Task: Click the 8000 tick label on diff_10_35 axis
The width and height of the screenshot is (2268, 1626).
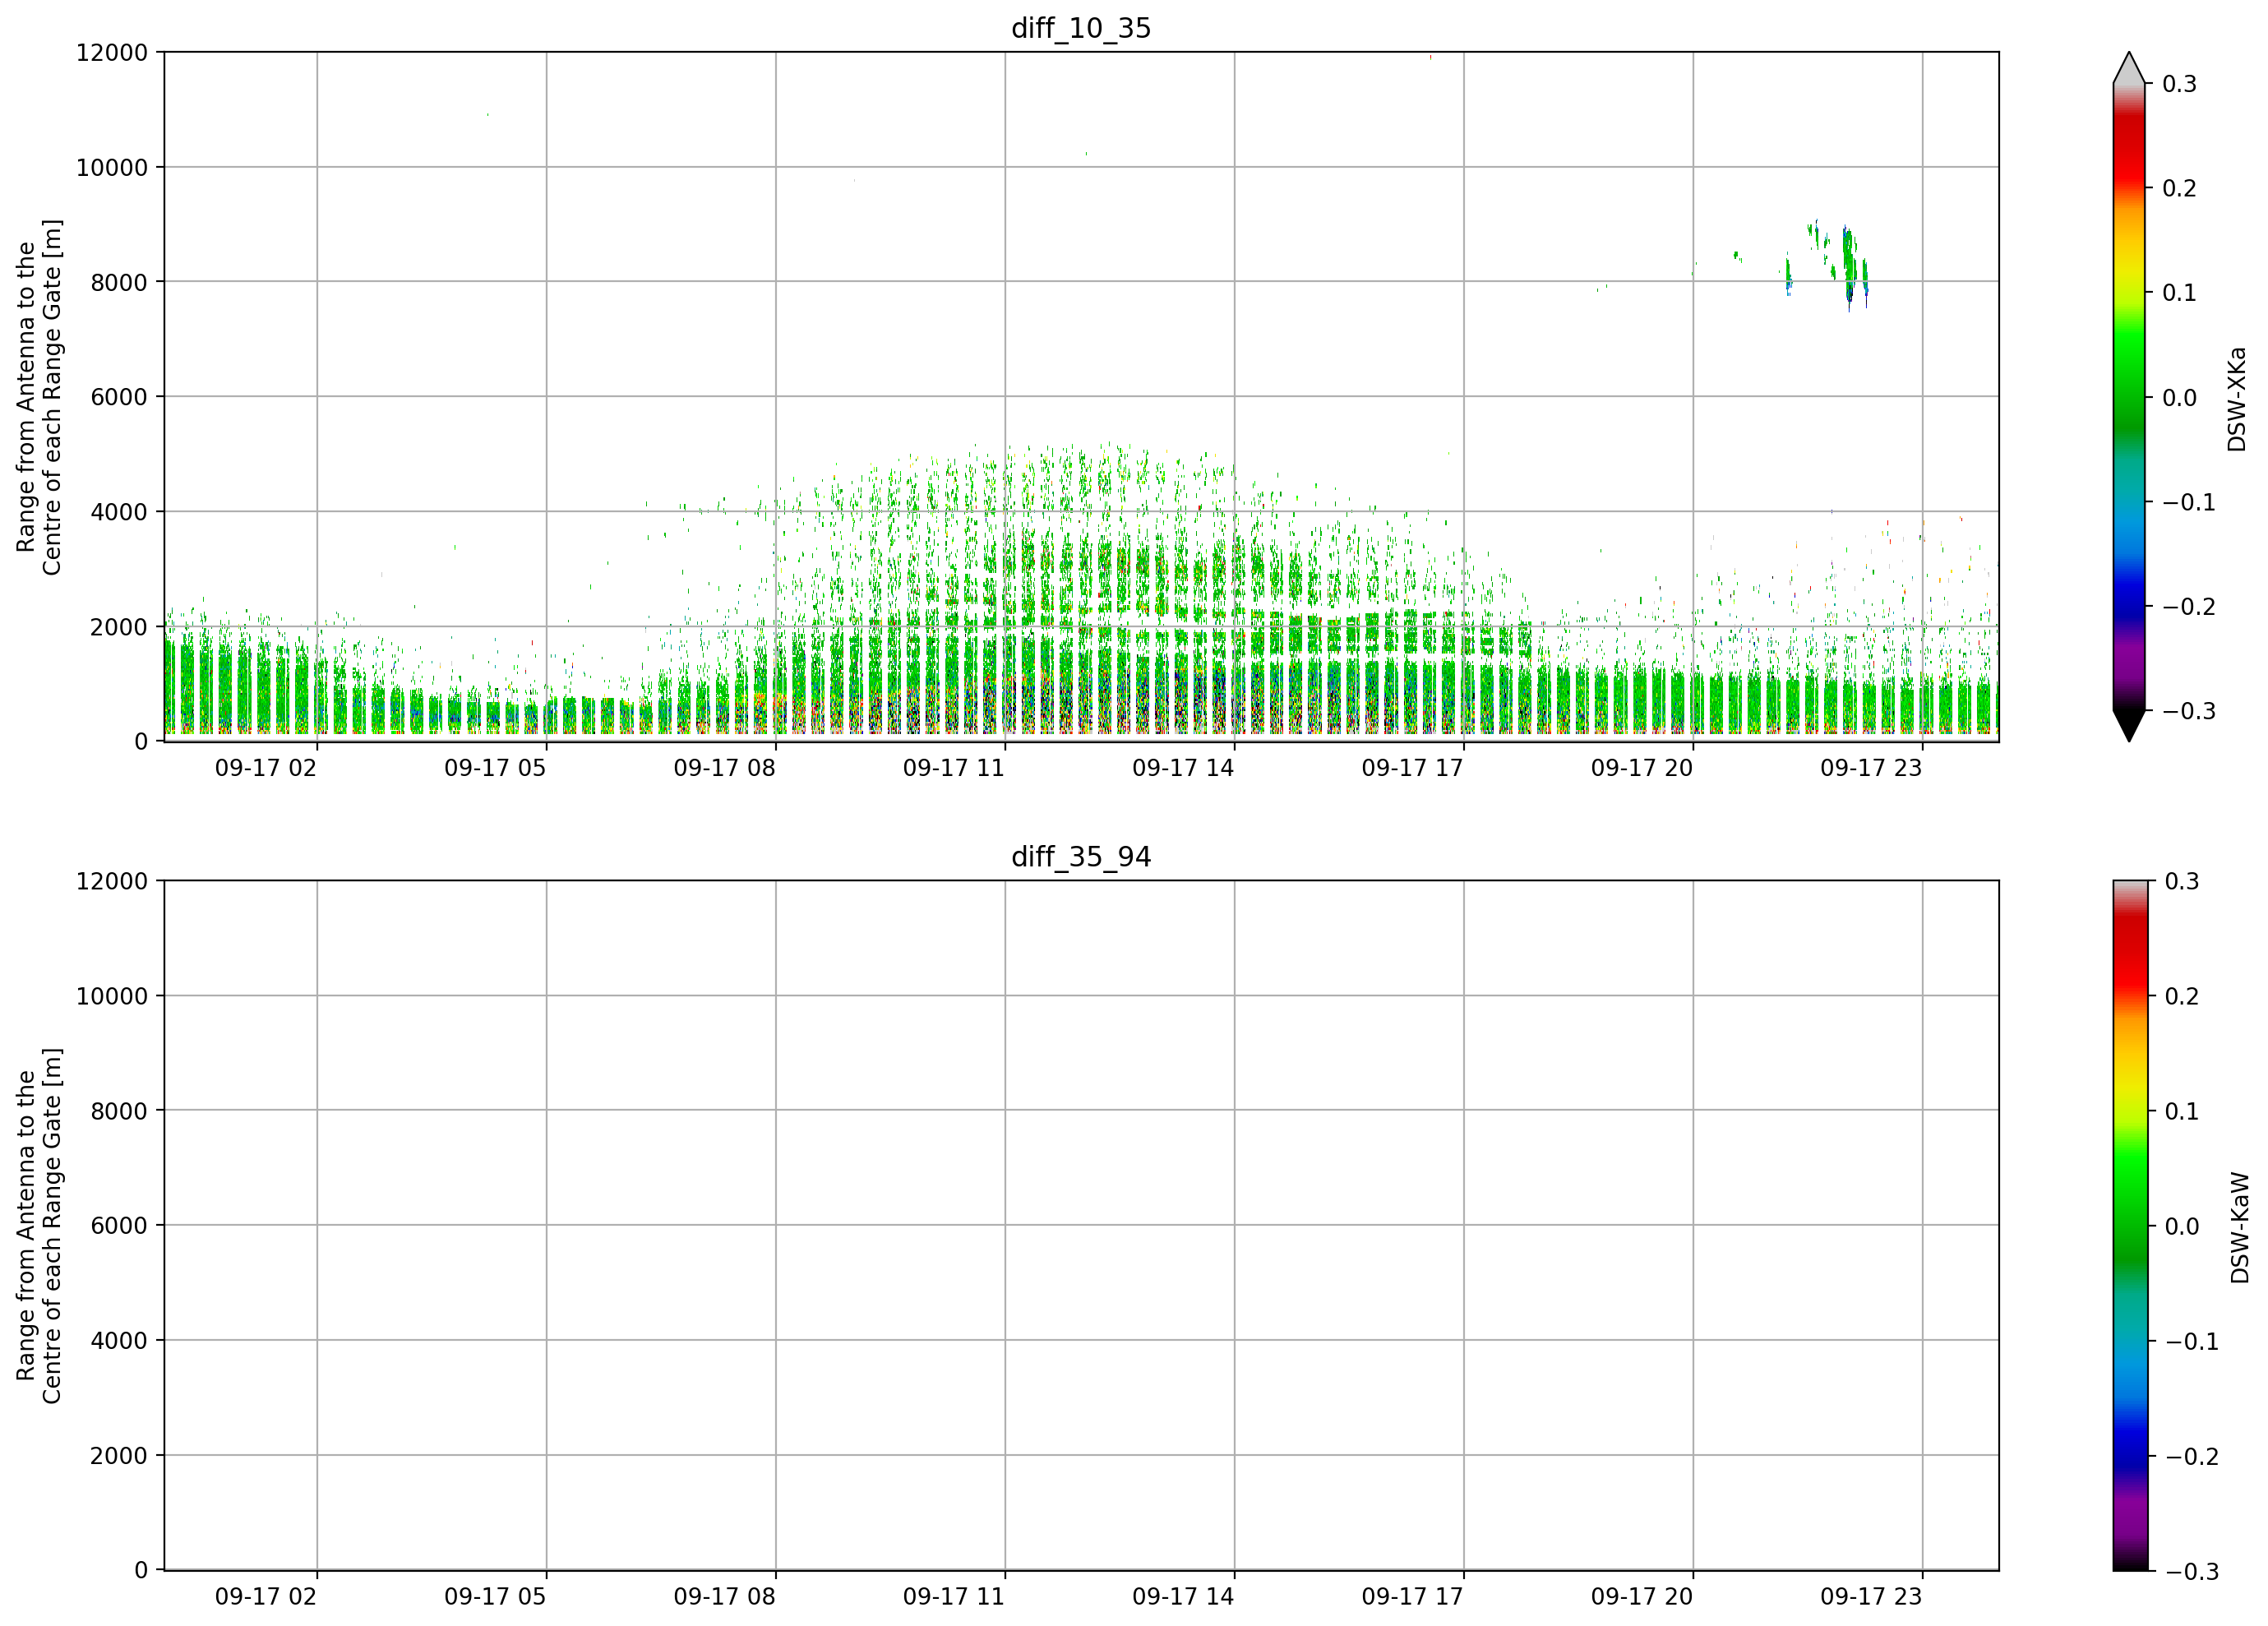Action: (119, 282)
